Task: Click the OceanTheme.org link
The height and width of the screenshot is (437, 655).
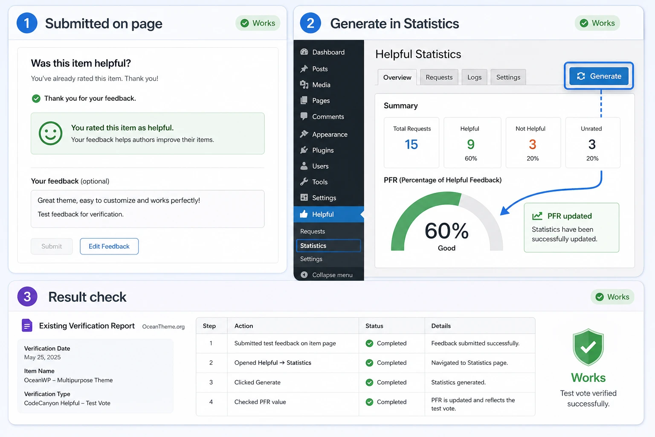Action: (163, 326)
